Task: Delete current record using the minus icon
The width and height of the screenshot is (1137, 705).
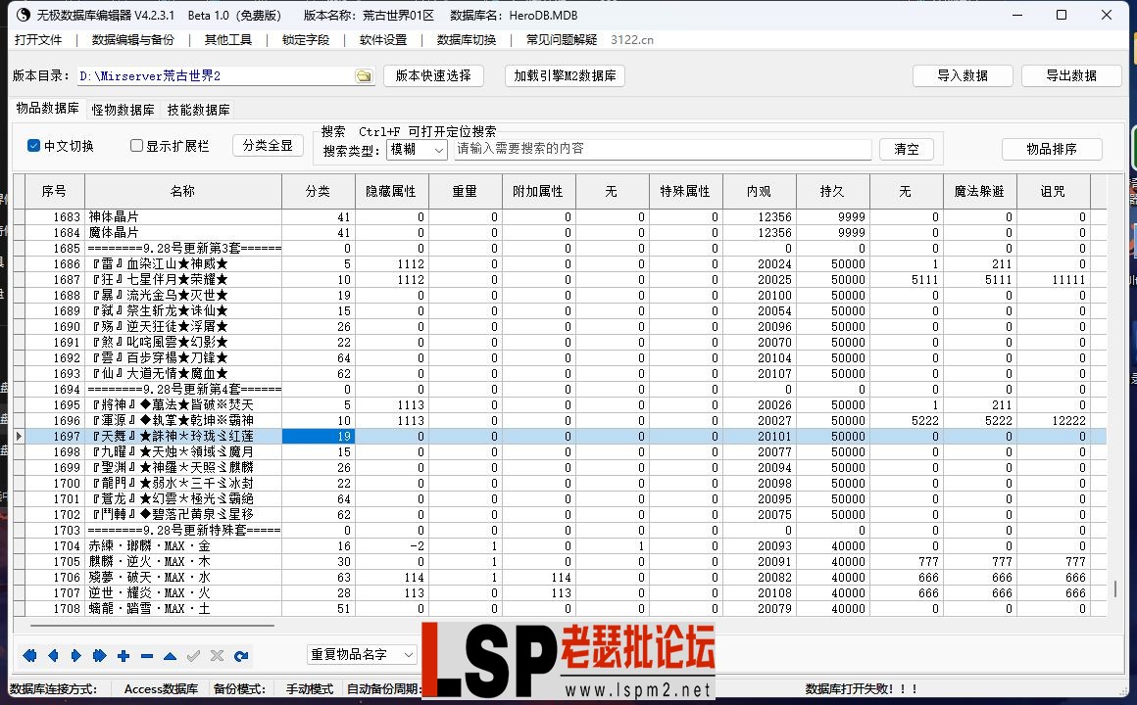Action: point(145,656)
